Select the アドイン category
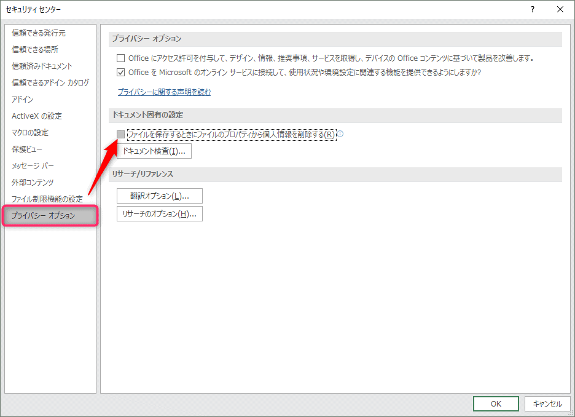575x417 pixels. tap(22, 100)
